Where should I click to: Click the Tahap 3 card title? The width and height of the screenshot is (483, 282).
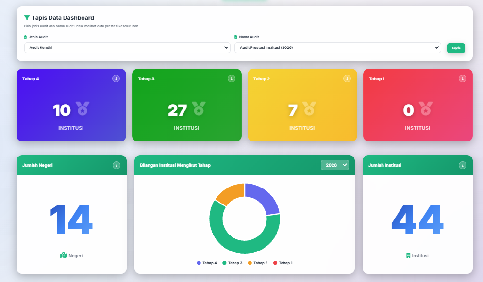(146, 78)
